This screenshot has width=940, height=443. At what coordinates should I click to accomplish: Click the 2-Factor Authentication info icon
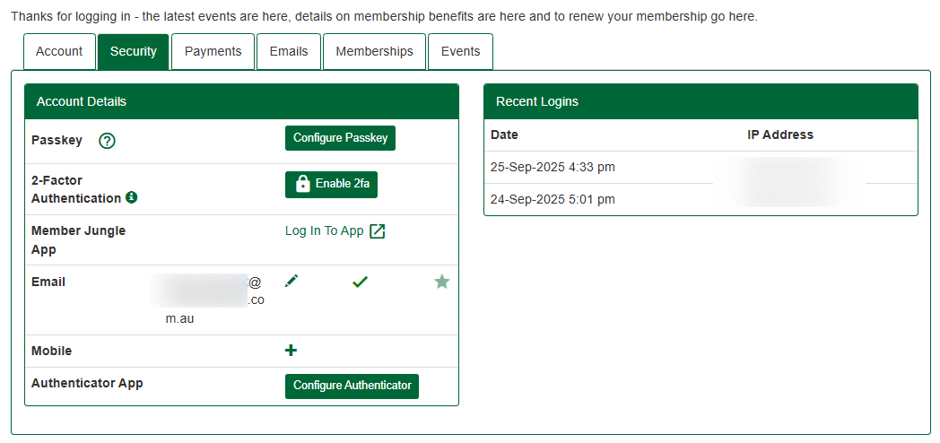click(x=131, y=197)
